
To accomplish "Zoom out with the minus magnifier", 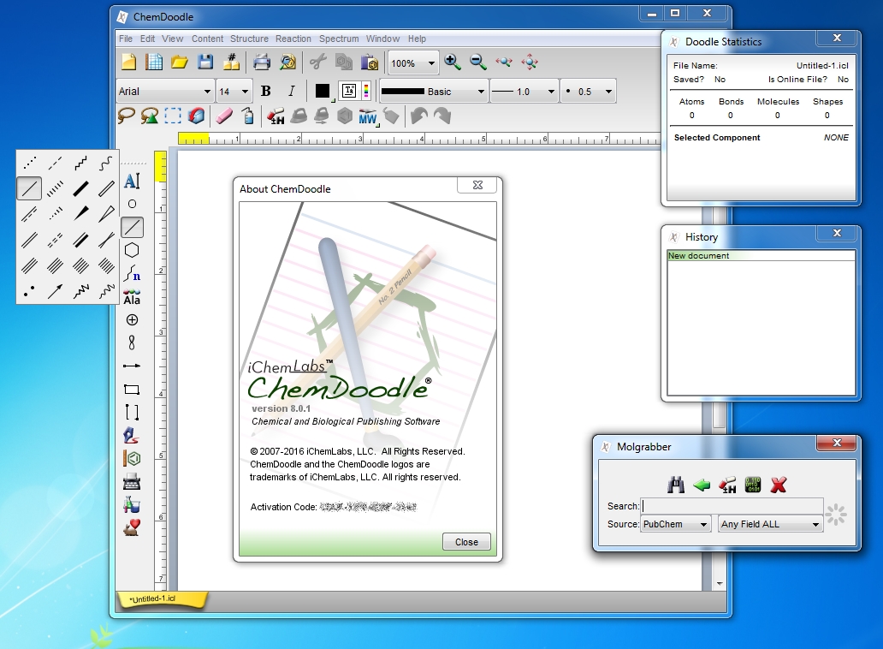I will coord(478,62).
